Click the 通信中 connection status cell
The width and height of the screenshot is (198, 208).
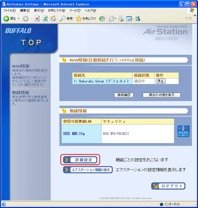(x=143, y=81)
